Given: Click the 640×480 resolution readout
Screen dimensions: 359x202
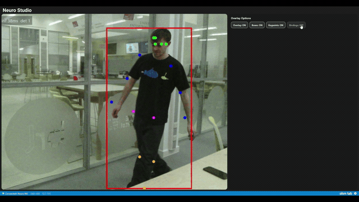Looking at the screenshot, I should point(35,194).
